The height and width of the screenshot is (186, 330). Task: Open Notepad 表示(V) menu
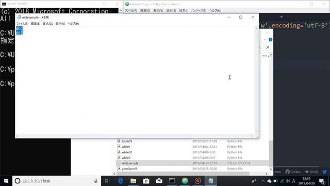point(60,24)
